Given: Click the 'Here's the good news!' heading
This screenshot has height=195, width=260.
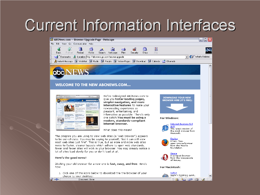Looking at the screenshot, I should (71, 158).
